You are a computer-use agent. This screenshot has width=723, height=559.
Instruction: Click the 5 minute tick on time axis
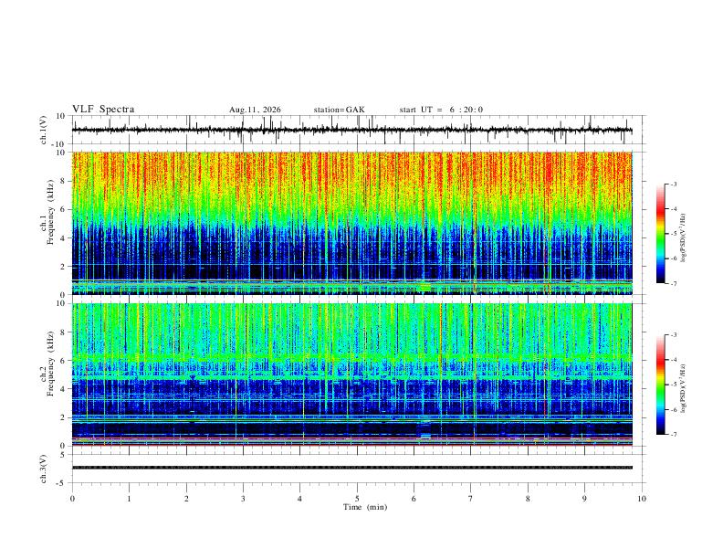(x=357, y=499)
